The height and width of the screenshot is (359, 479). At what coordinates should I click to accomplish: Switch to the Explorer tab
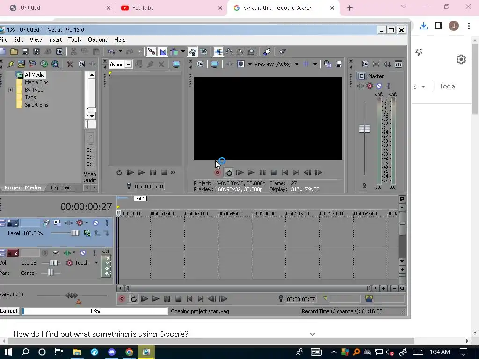pos(60,187)
